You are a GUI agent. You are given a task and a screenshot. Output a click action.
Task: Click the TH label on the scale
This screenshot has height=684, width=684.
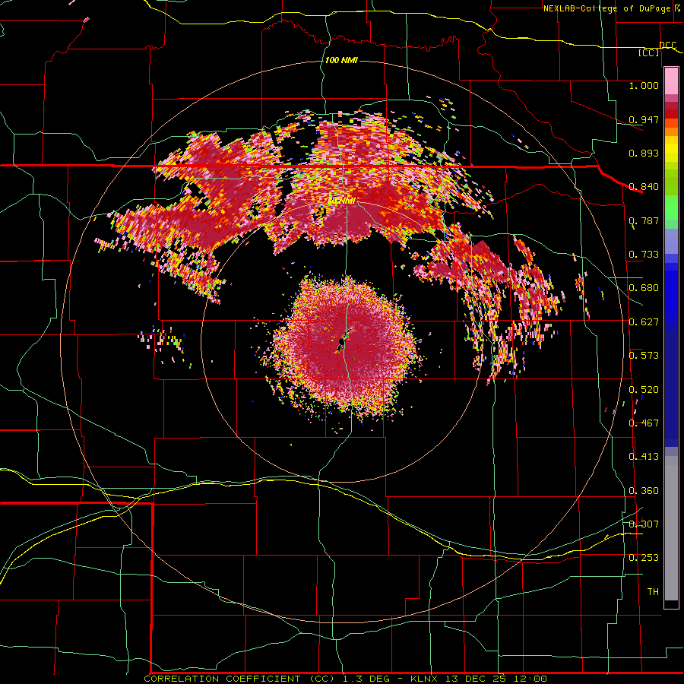pyautogui.click(x=653, y=592)
